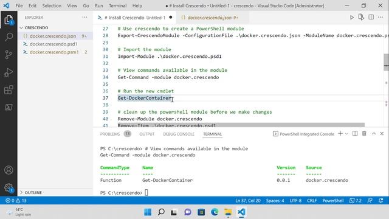Open the View menu
This screenshot has height=219, width=389.
72,5
